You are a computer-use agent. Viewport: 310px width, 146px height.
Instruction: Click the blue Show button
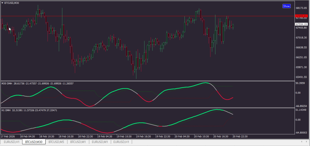coord(286,6)
